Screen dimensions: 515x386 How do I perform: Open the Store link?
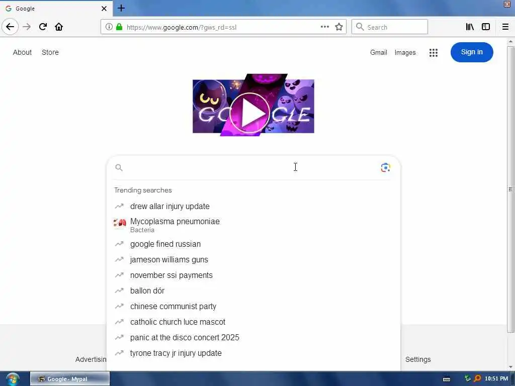point(50,52)
